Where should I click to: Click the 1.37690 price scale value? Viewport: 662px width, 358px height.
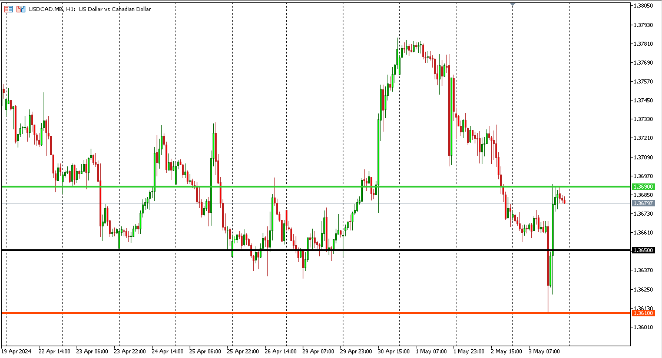point(643,63)
